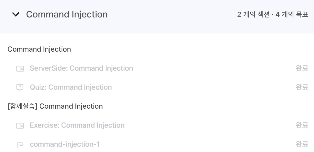Select the '[함께실습] Command Injection' section heading
The image size is (314, 152).
(x=55, y=106)
